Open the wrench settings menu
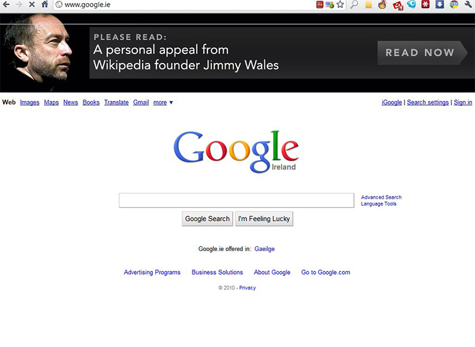 point(468,5)
